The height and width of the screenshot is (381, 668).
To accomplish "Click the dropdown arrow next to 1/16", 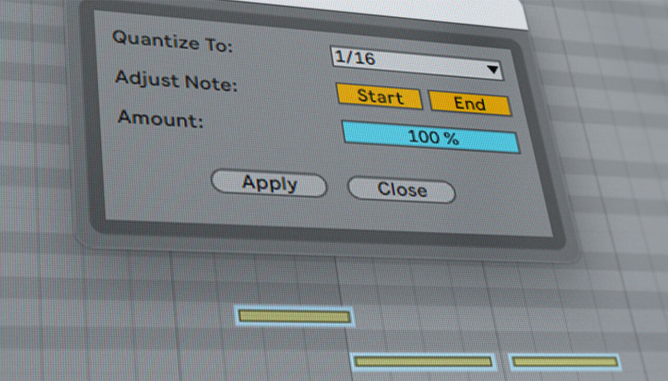I will [493, 68].
